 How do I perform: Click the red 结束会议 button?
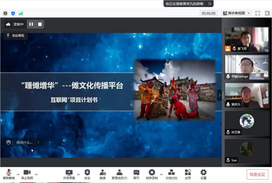point(257,174)
